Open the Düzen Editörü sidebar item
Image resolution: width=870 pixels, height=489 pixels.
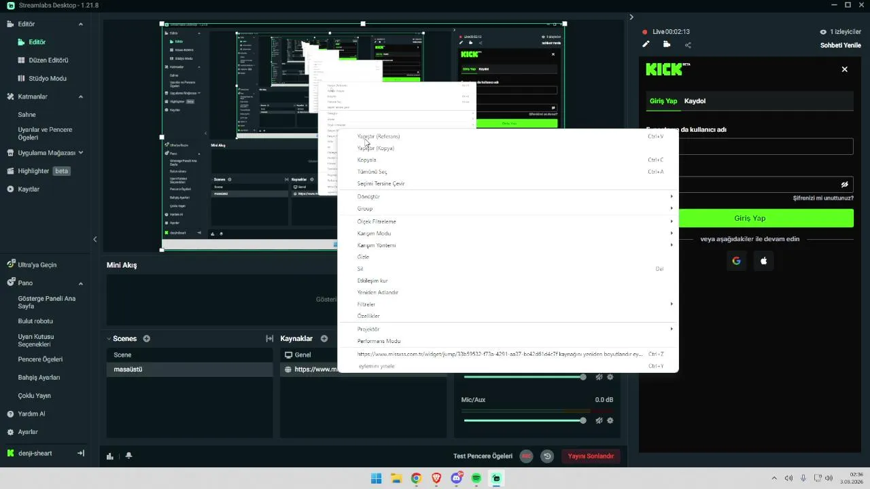click(x=48, y=60)
